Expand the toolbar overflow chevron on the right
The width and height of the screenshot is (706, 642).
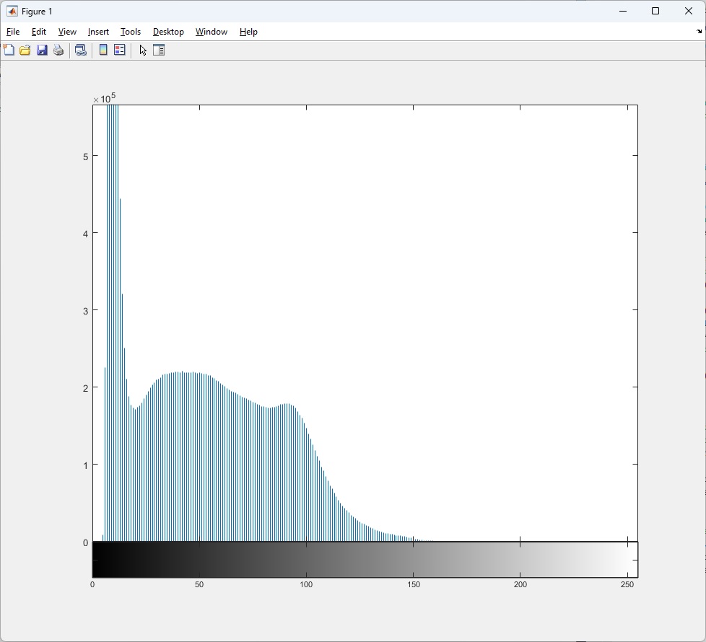[x=698, y=31]
